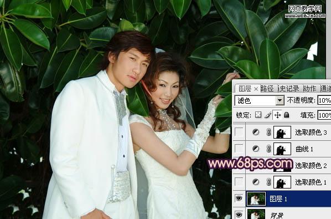Show the 曲线 1 layer visibility box
The image size is (331, 219).
tap(239, 149)
